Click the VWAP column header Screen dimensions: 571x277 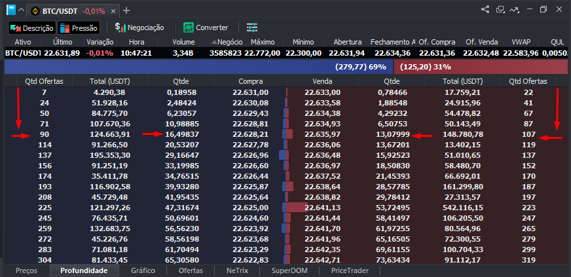[x=520, y=42]
